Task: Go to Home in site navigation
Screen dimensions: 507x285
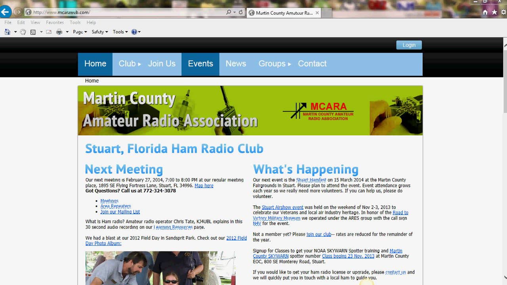Action: pyautogui.click(x=95, y=64)
